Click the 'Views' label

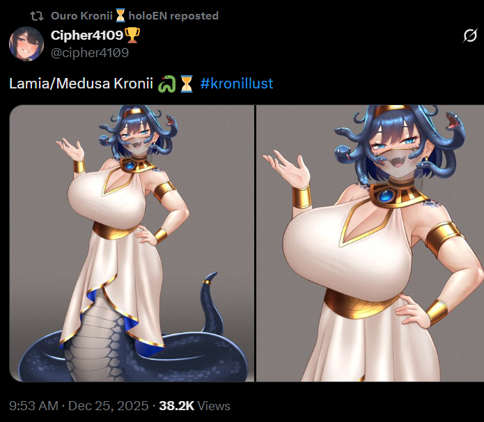pyautogui.click(x=214, y=406)
